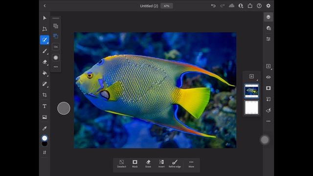The image size is (313, 176).
Task: Switch to compact layer view
Action: pos(268,17)
